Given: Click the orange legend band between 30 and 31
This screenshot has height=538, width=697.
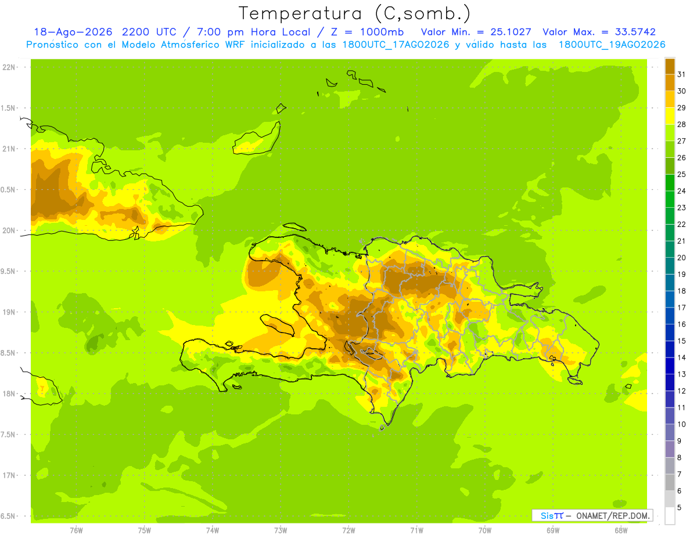Looking at the screenshot, I should click(x=670, y=82).
